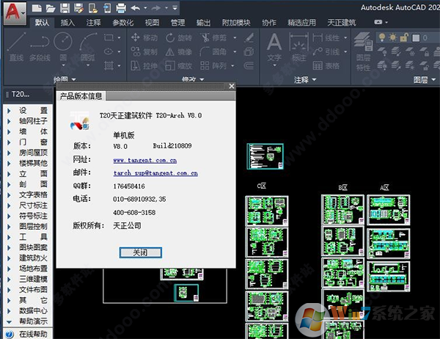The image size is (440, 339).
Task: Switch to the 注释 ribbon tab
Action: click(x=93, y=23)
